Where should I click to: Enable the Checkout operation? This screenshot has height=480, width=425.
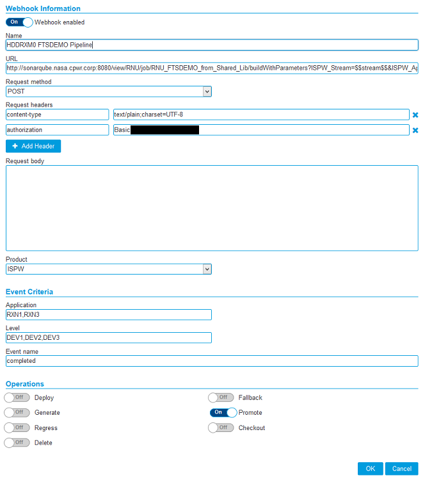(x=221, y=428)
